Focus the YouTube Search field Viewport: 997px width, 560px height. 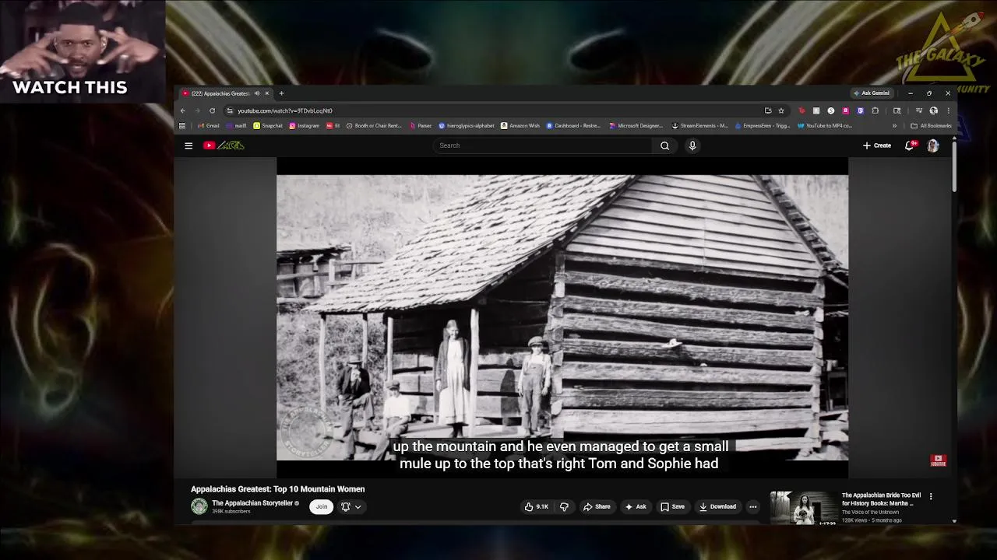click(x=543, y=145)
